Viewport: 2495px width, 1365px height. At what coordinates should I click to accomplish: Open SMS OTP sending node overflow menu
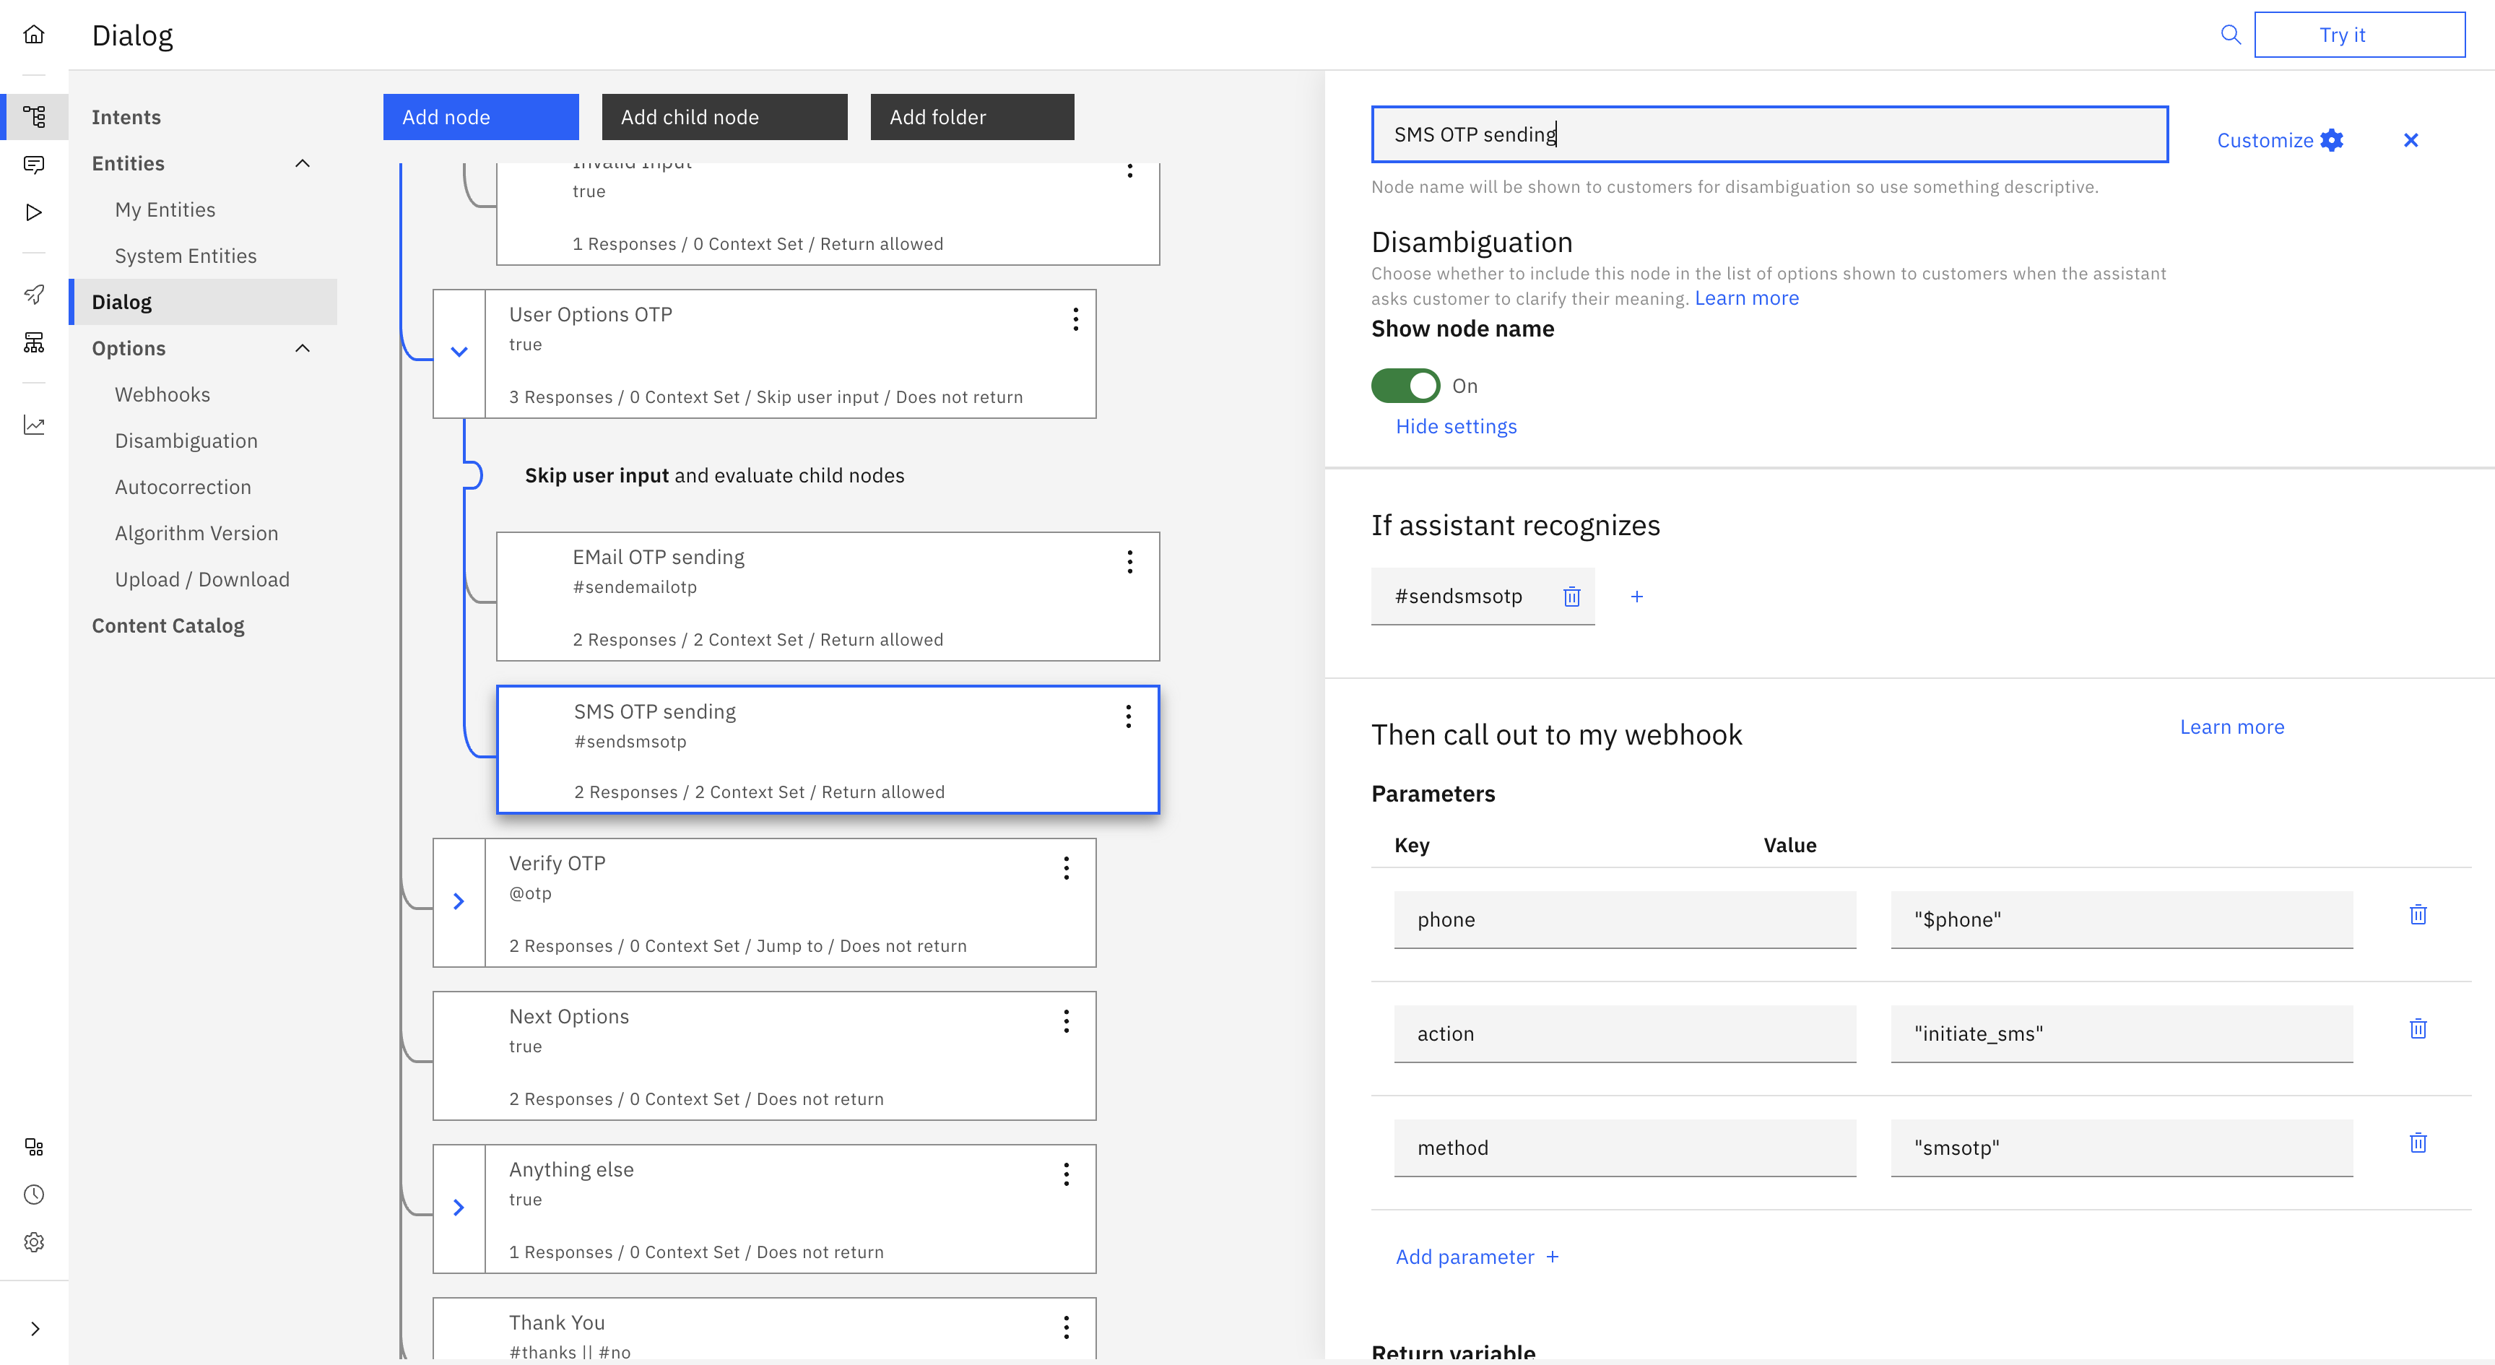[1129, 717]
